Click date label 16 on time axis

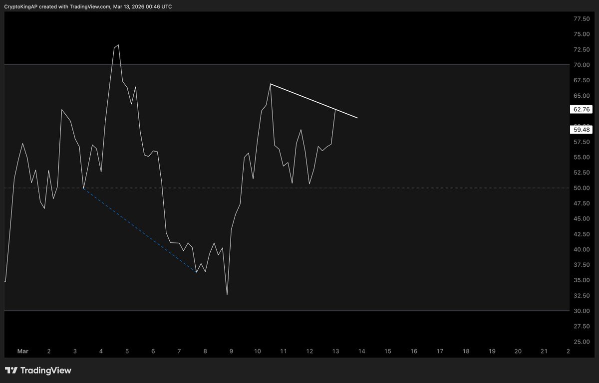(x=414, y=352)
